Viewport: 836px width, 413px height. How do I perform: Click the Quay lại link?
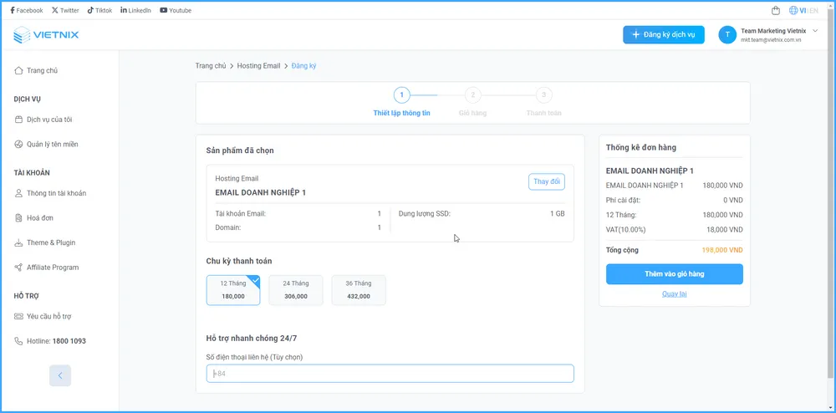pyautogui.click(x=674, y=294)
